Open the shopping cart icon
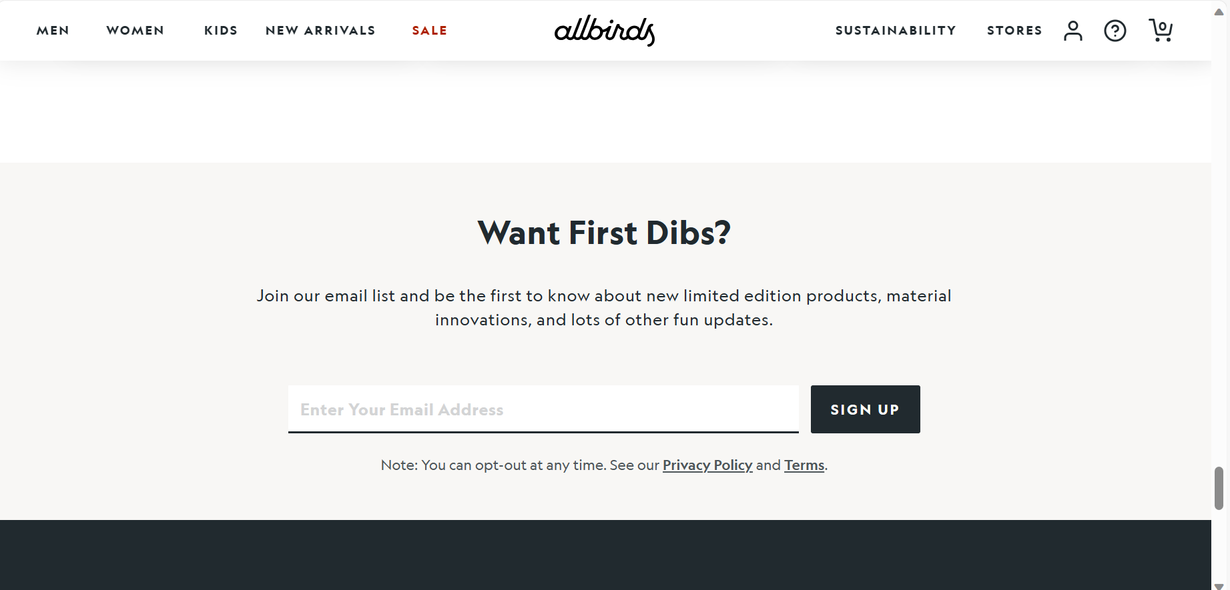This screenshot has height=590, width=1230. point(1161,30)
